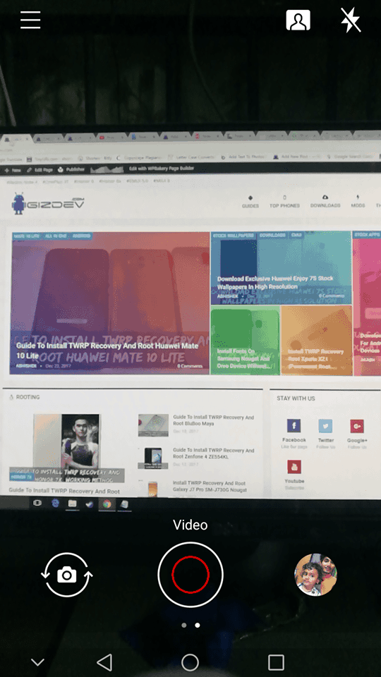Focus on the Facebook icon in viewfinder
This screenshot has width=381, height=677.
click(294, 426)
